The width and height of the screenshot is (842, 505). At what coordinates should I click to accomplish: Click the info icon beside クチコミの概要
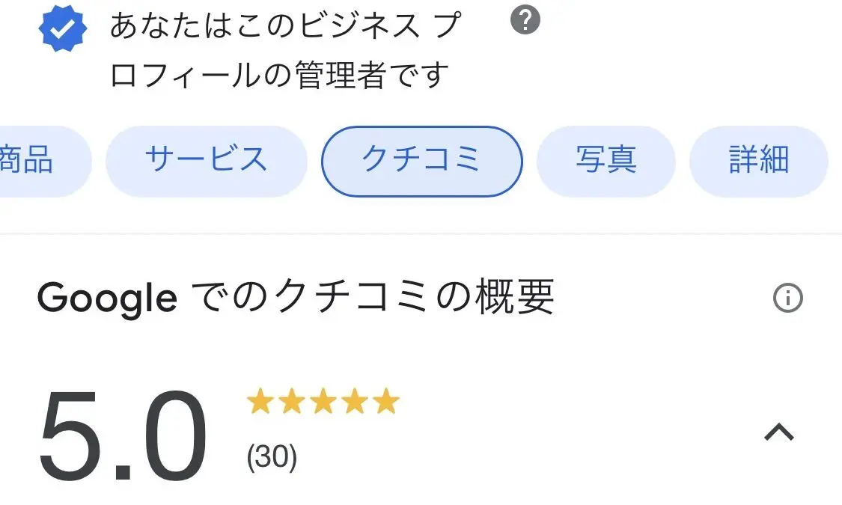click(x=787, y=299)
